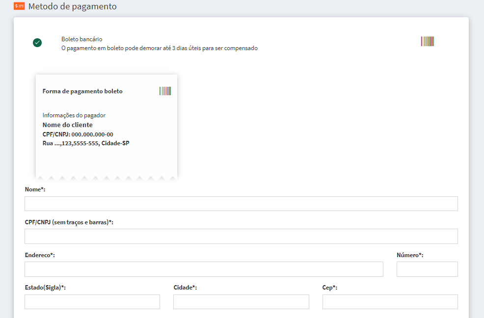Select the green checkmark for Boleto bancário

tap(37, 43)
